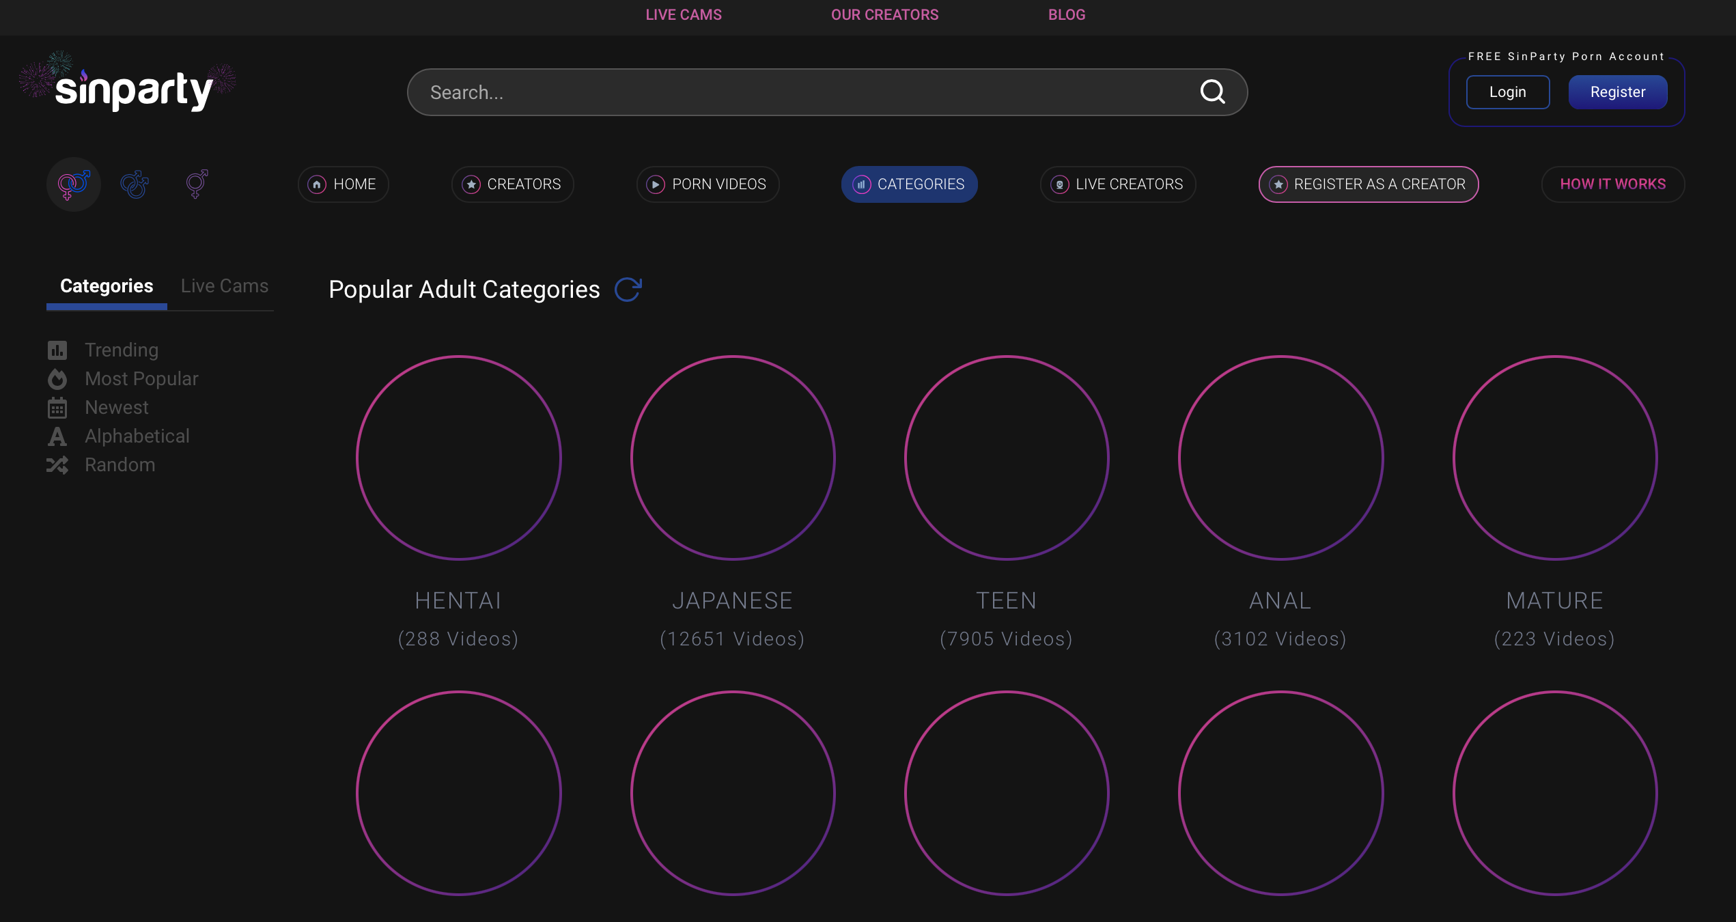Screen dimensions: 1736x922
Task: Click the search magnifier icon
Action: coord(1212,92)
